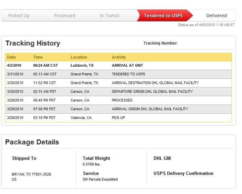The height and width of the screenshot is (194, 242).
Task: Click the Time column header
Action: pos(38,57)
